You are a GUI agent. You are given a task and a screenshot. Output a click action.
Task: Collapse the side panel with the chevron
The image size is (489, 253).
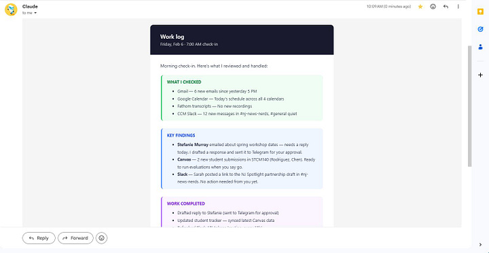pyautogui.click(x=480, y=245)
